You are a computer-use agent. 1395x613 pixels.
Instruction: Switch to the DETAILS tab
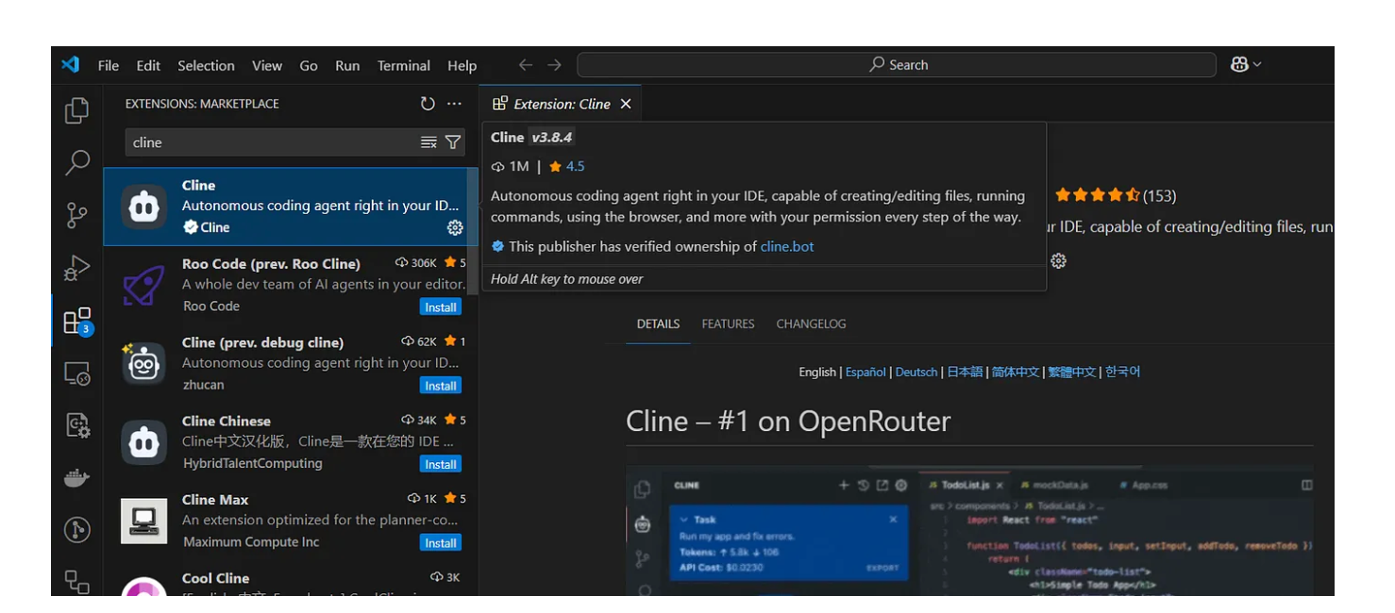point(658,323)
